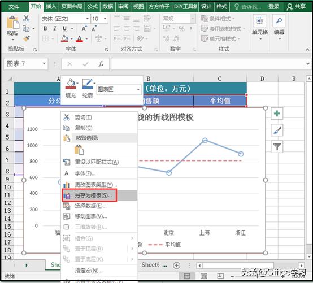The height and width of the screenshot is (283, 313).
Task: Switch to Page Break Preview icon
Action: (220, 276)
